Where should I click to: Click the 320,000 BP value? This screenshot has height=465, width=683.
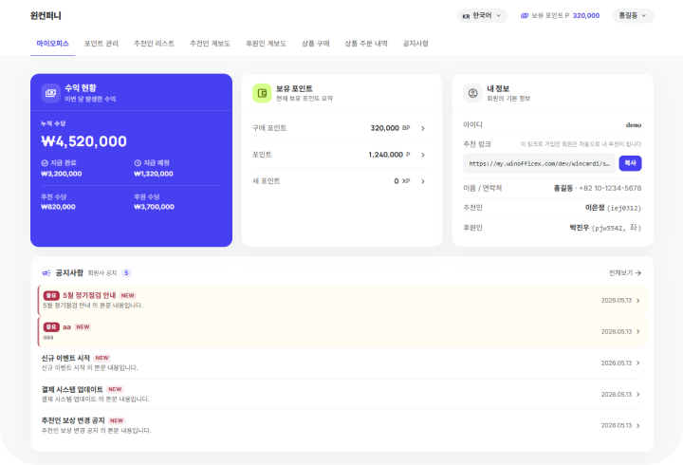pos(390,128)
